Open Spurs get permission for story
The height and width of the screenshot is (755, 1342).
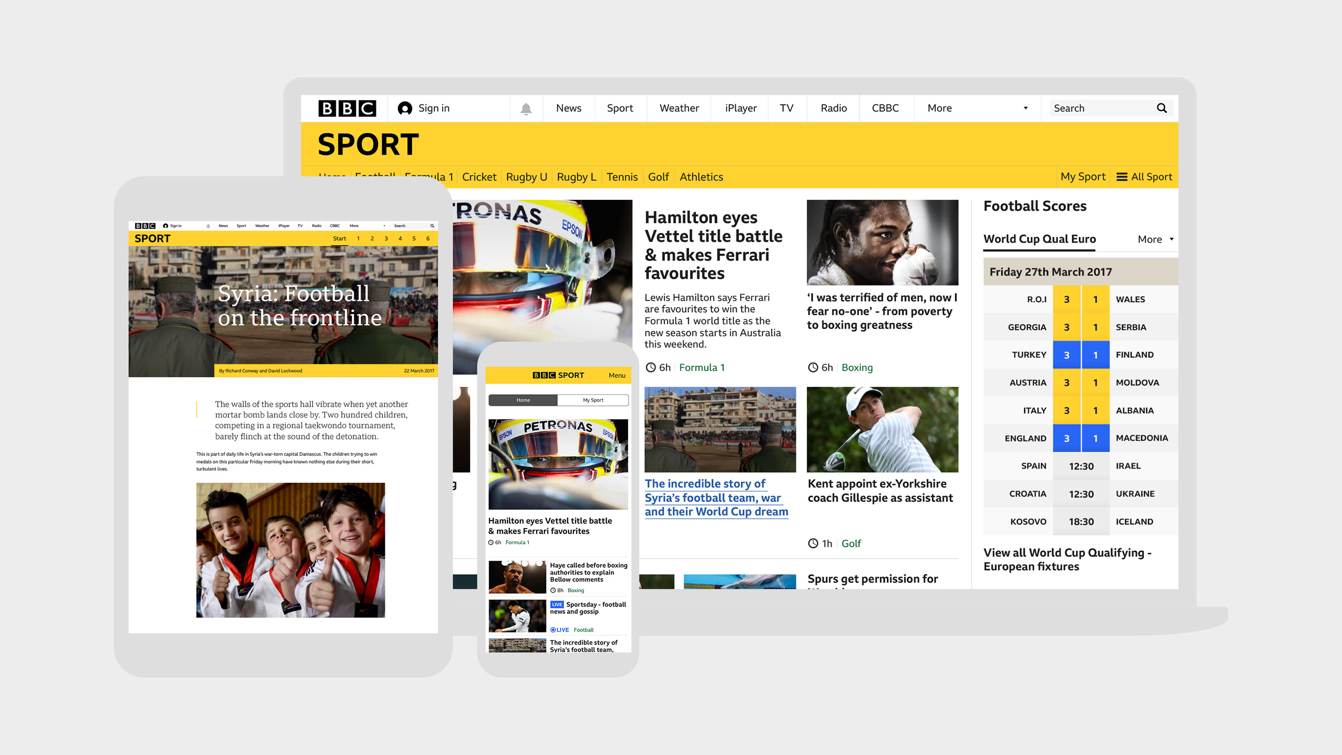pos(873,579)
